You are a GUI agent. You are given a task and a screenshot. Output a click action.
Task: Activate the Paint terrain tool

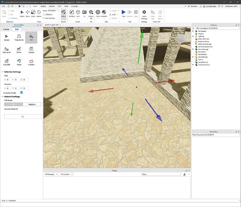point(19,62)
